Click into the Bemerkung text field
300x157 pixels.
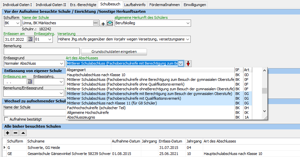pyautogui.click(x=41, y=52)
